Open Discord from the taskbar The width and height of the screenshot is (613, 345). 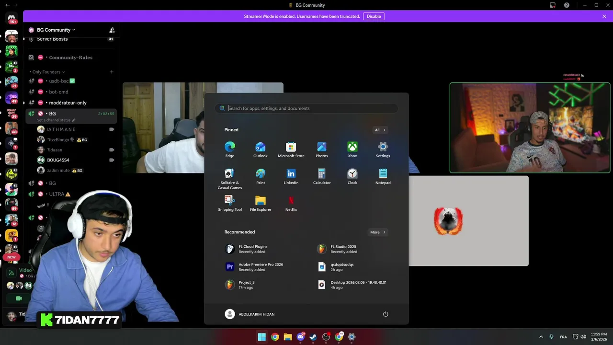[301, 337]
